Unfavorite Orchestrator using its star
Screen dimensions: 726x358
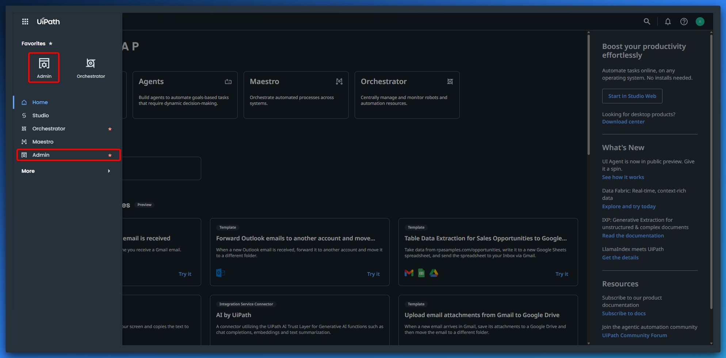[110, 129]
